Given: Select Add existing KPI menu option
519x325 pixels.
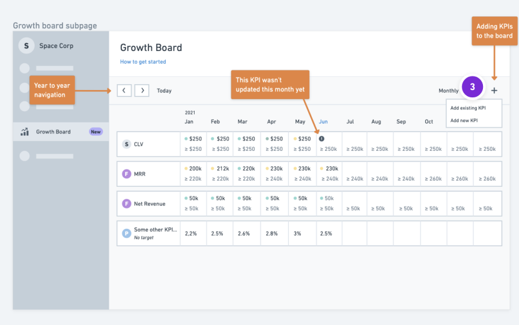Looking at the screenshot, I should click(x=468, y=108).
